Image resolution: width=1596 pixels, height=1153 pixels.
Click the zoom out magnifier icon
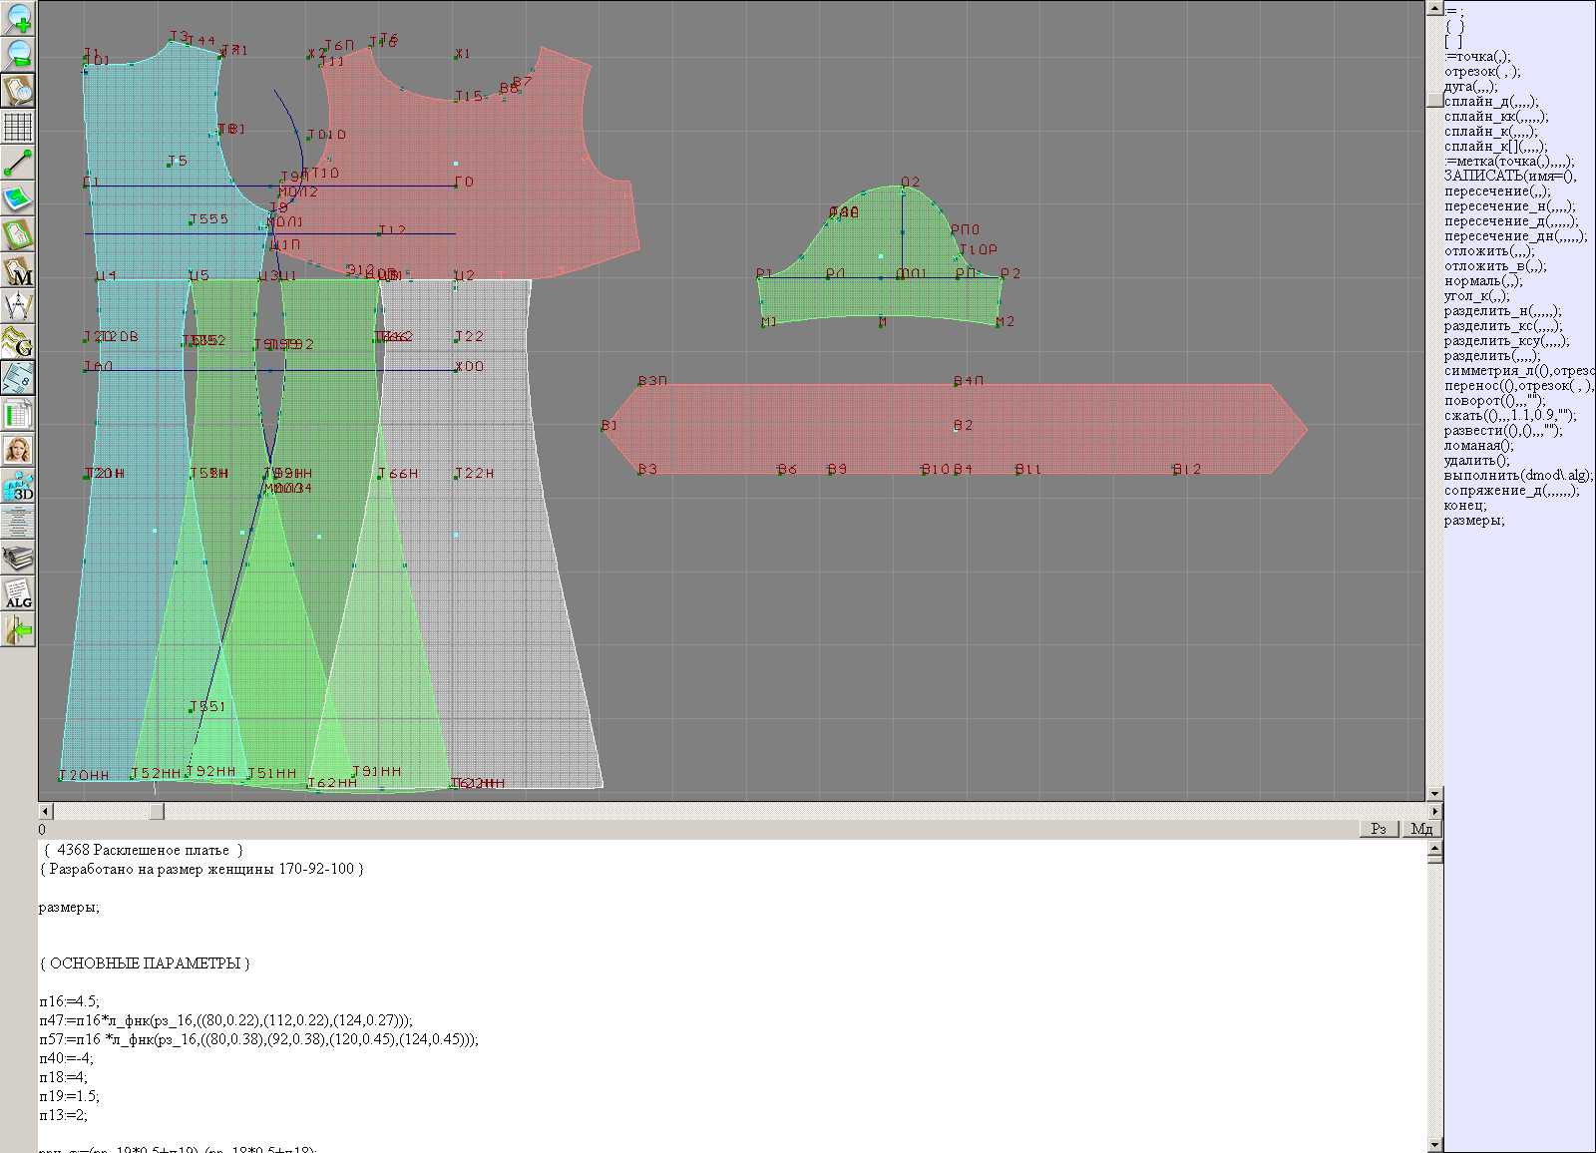click(x=18, y=54)
